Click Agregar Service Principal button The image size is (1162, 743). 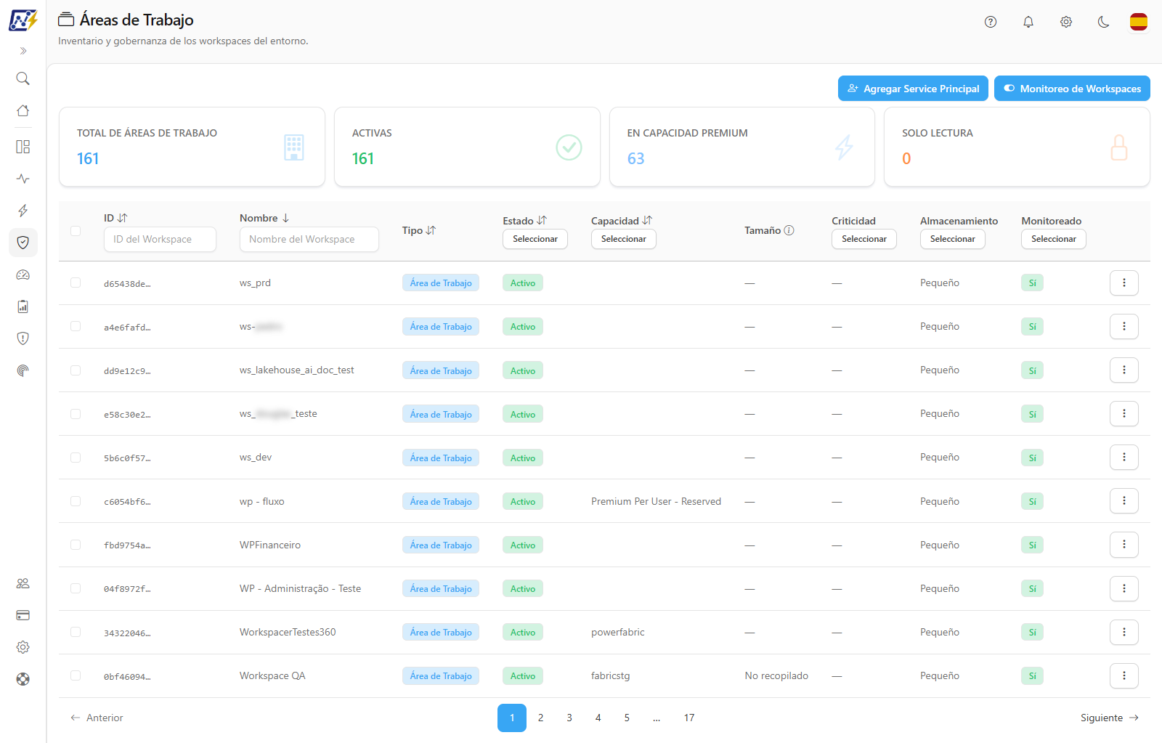pos(913,89)
